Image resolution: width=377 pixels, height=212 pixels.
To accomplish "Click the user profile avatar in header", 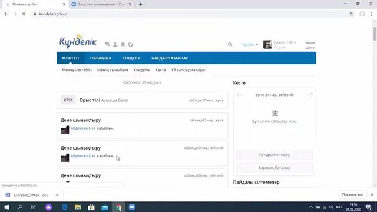I will (x=267, y=45).
